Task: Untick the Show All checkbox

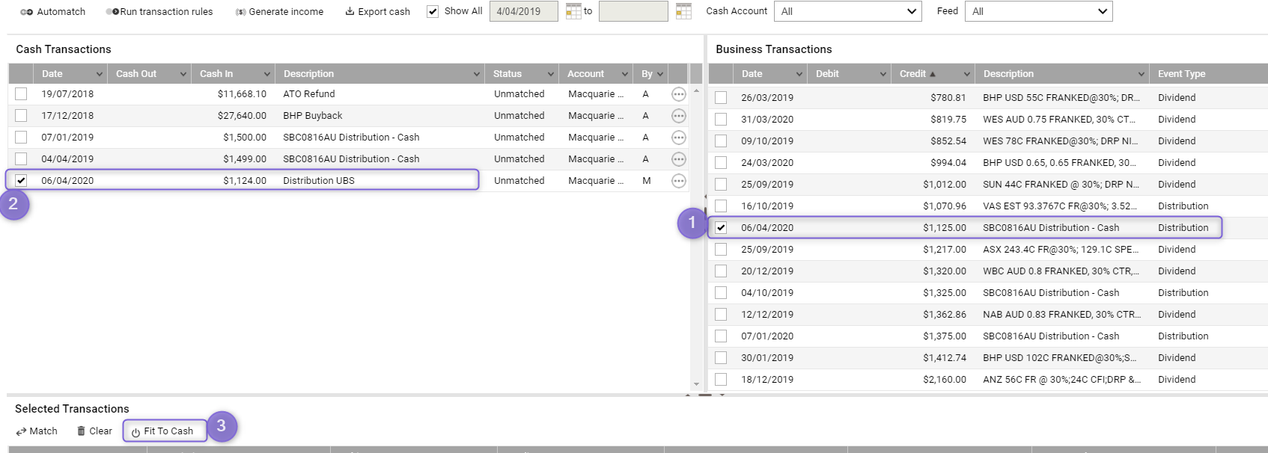Action: (433, 11)
